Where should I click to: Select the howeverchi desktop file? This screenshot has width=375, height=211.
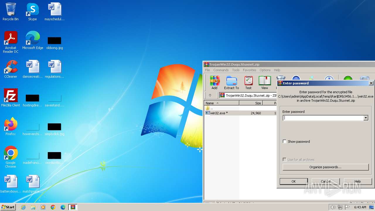pyautogui.click(x=33, y=129)
